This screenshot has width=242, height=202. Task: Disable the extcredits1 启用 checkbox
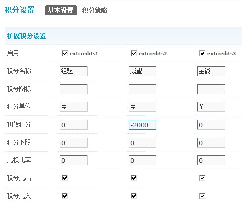65,53
